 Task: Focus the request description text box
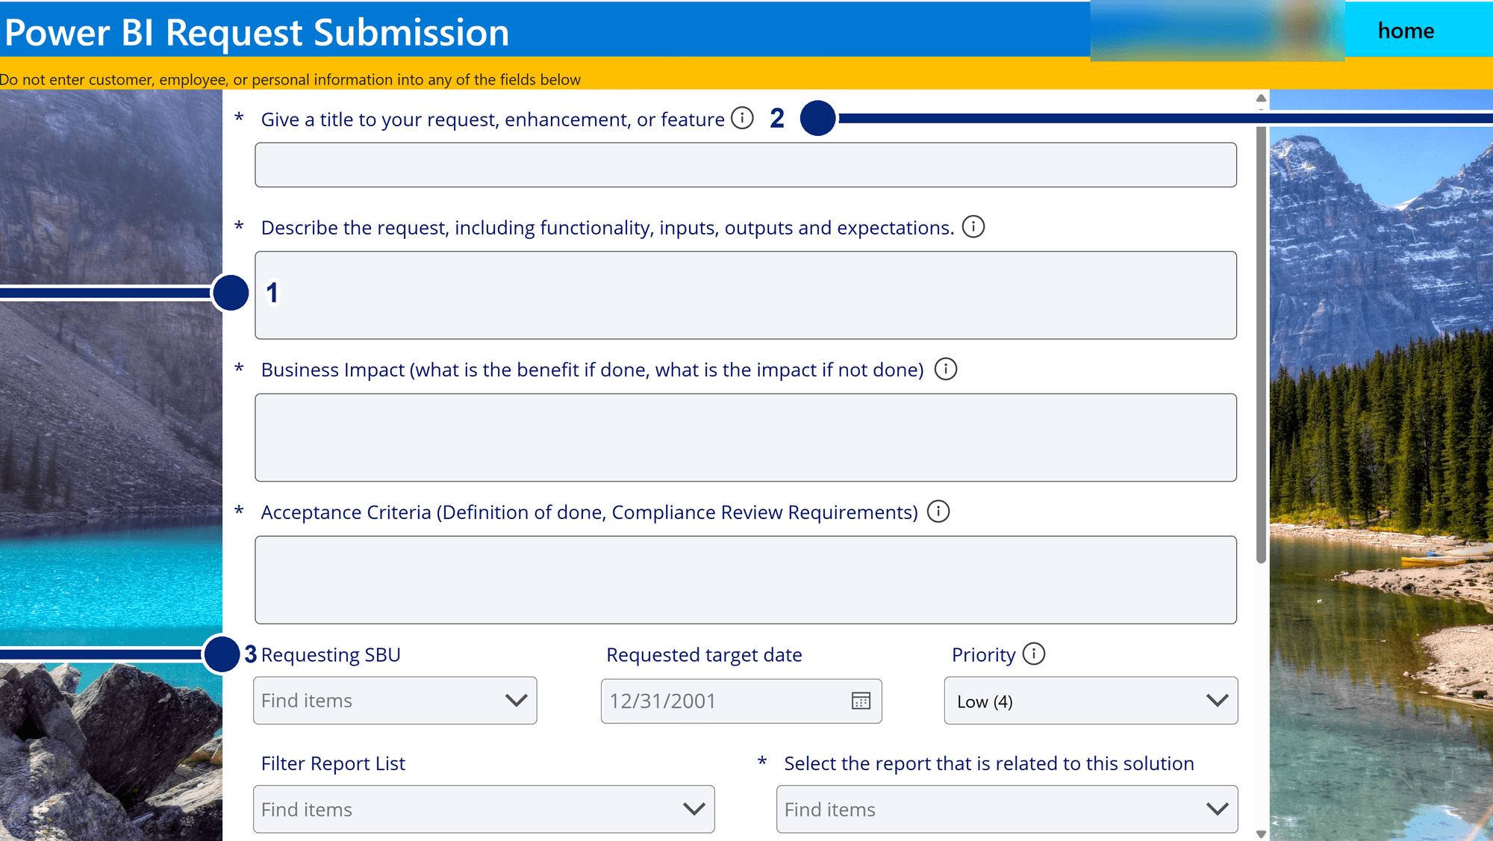coord(745,295)
